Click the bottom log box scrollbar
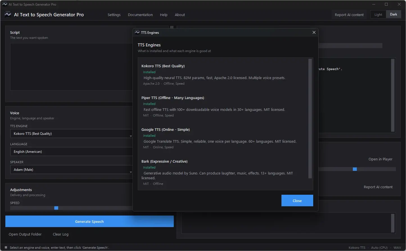The height and width of the screenshot is (251, 406). pos(393,223)
